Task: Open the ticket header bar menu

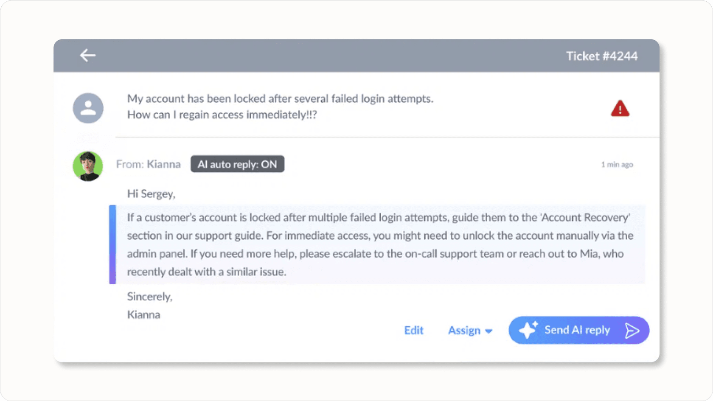Action: pos(356,56)
